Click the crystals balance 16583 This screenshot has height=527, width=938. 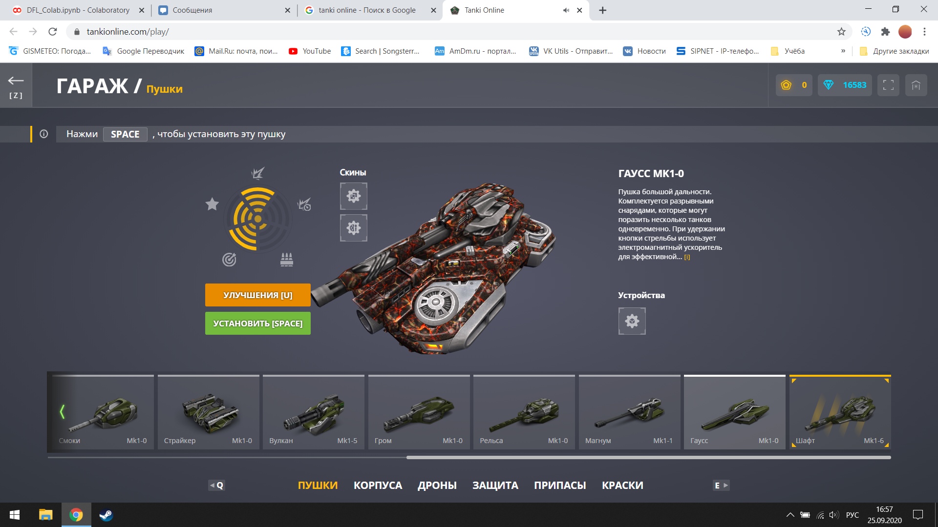845,85
